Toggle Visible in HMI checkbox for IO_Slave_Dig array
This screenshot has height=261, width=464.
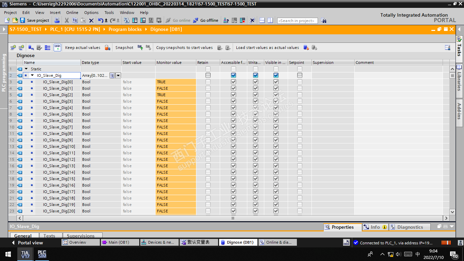click(276, 75)
